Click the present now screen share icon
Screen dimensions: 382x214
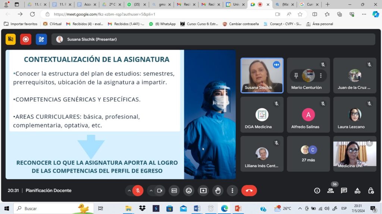pyautogui.click(x=203, y=191)
